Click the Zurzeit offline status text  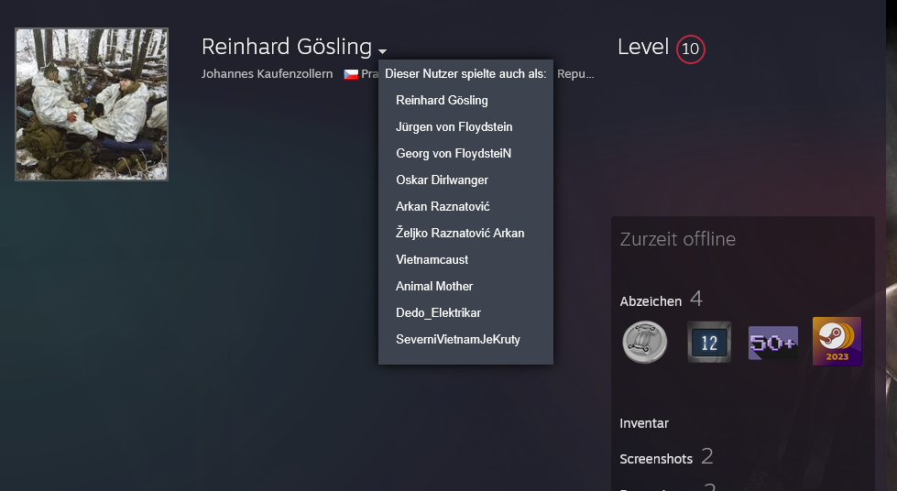coord(677,240)
